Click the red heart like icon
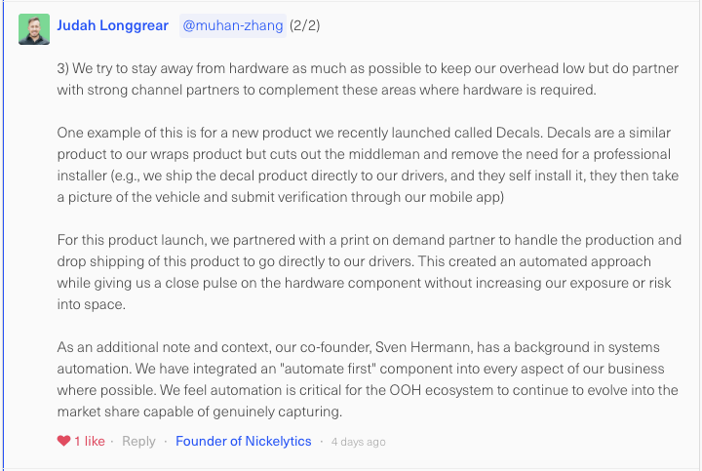Image resolution: width=702 pixels, height=471 pixels. pyautogui.click(x=63, y=441)
